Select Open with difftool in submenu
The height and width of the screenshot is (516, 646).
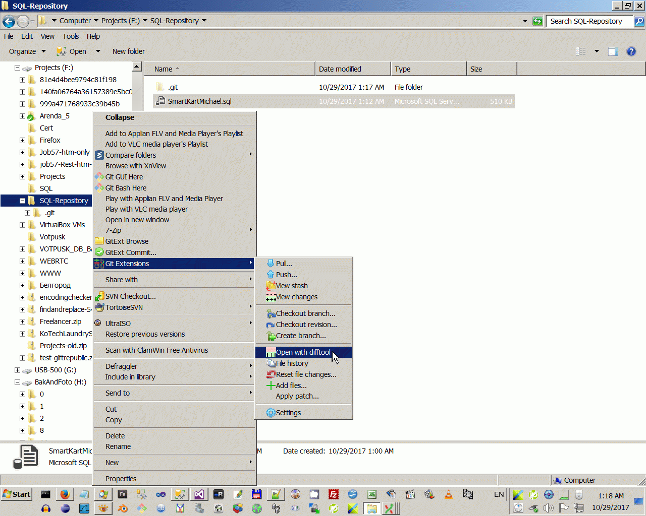coord(303,352)
